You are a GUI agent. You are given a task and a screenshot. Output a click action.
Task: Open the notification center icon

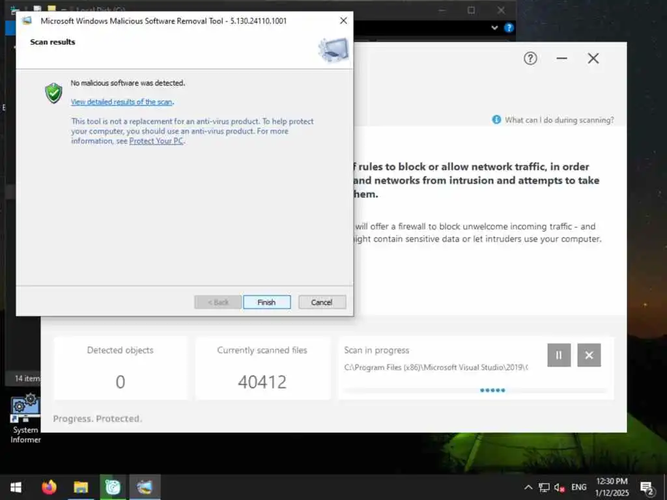click(647, 488)
